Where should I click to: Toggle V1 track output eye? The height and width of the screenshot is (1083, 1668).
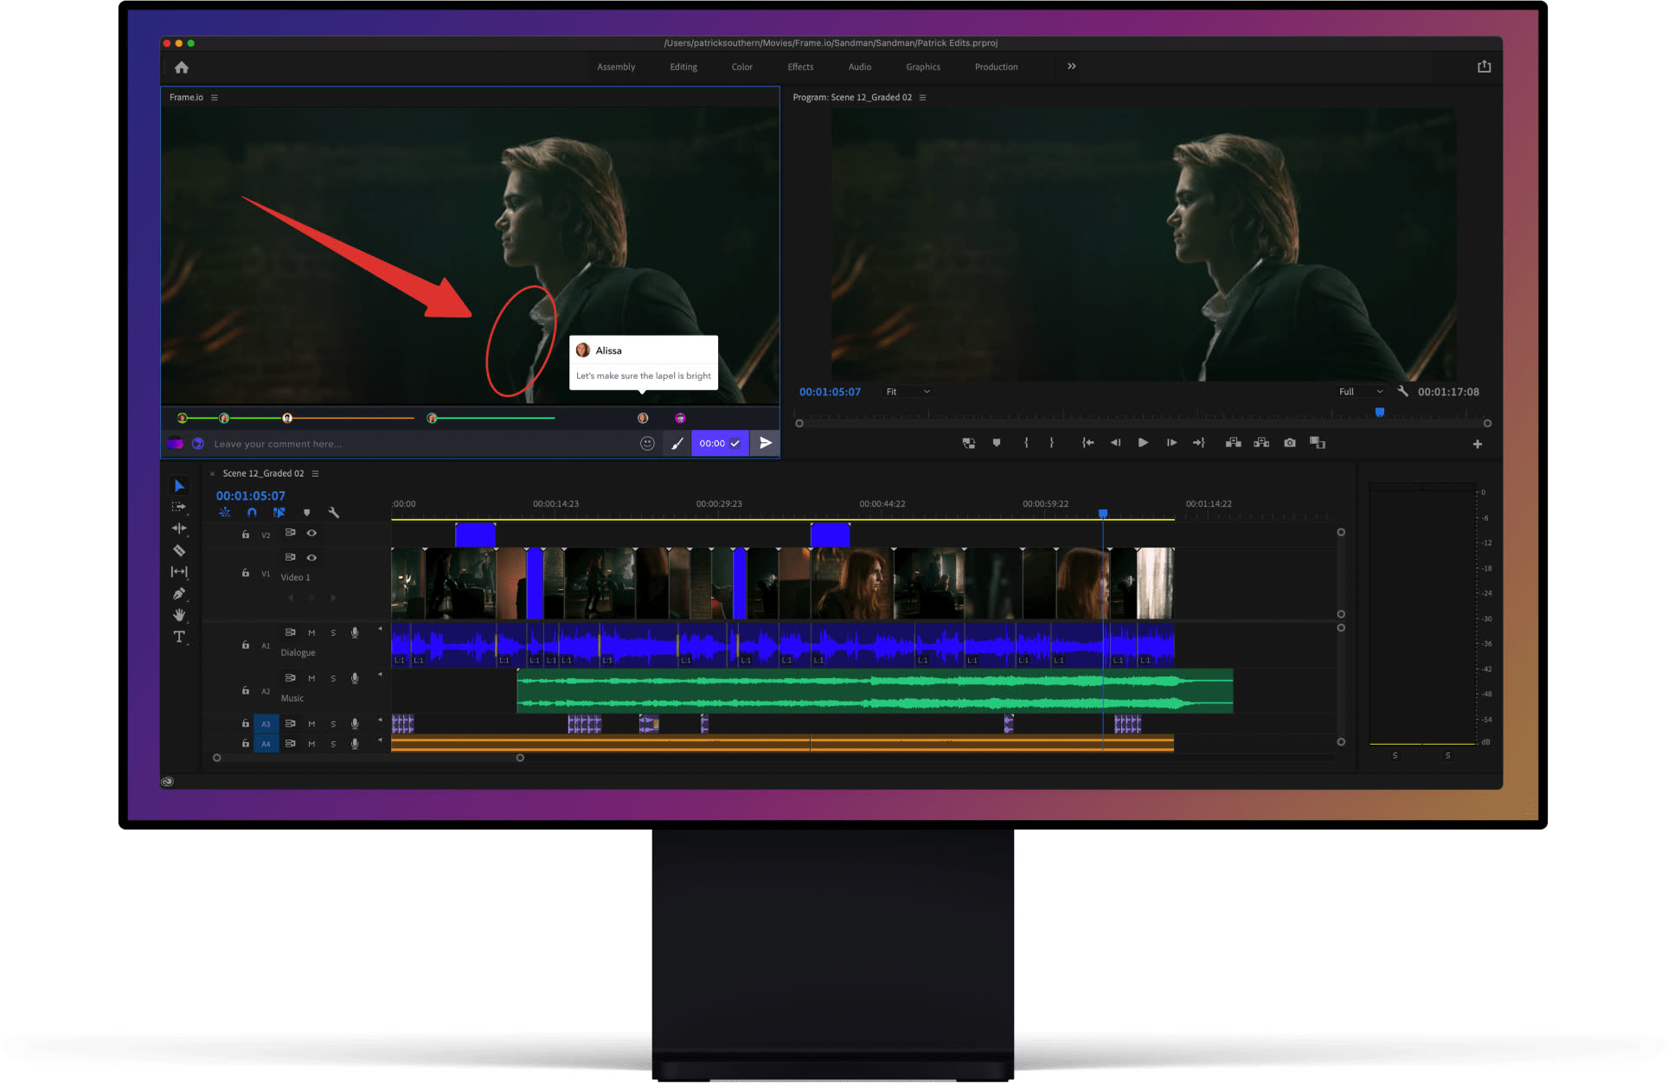tap(311, 557)
